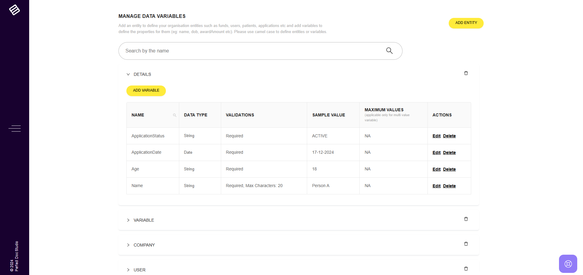The image size is (583, 275).
Task: Click the Perfect Doc Studio logo
Action: pos(14,10)
